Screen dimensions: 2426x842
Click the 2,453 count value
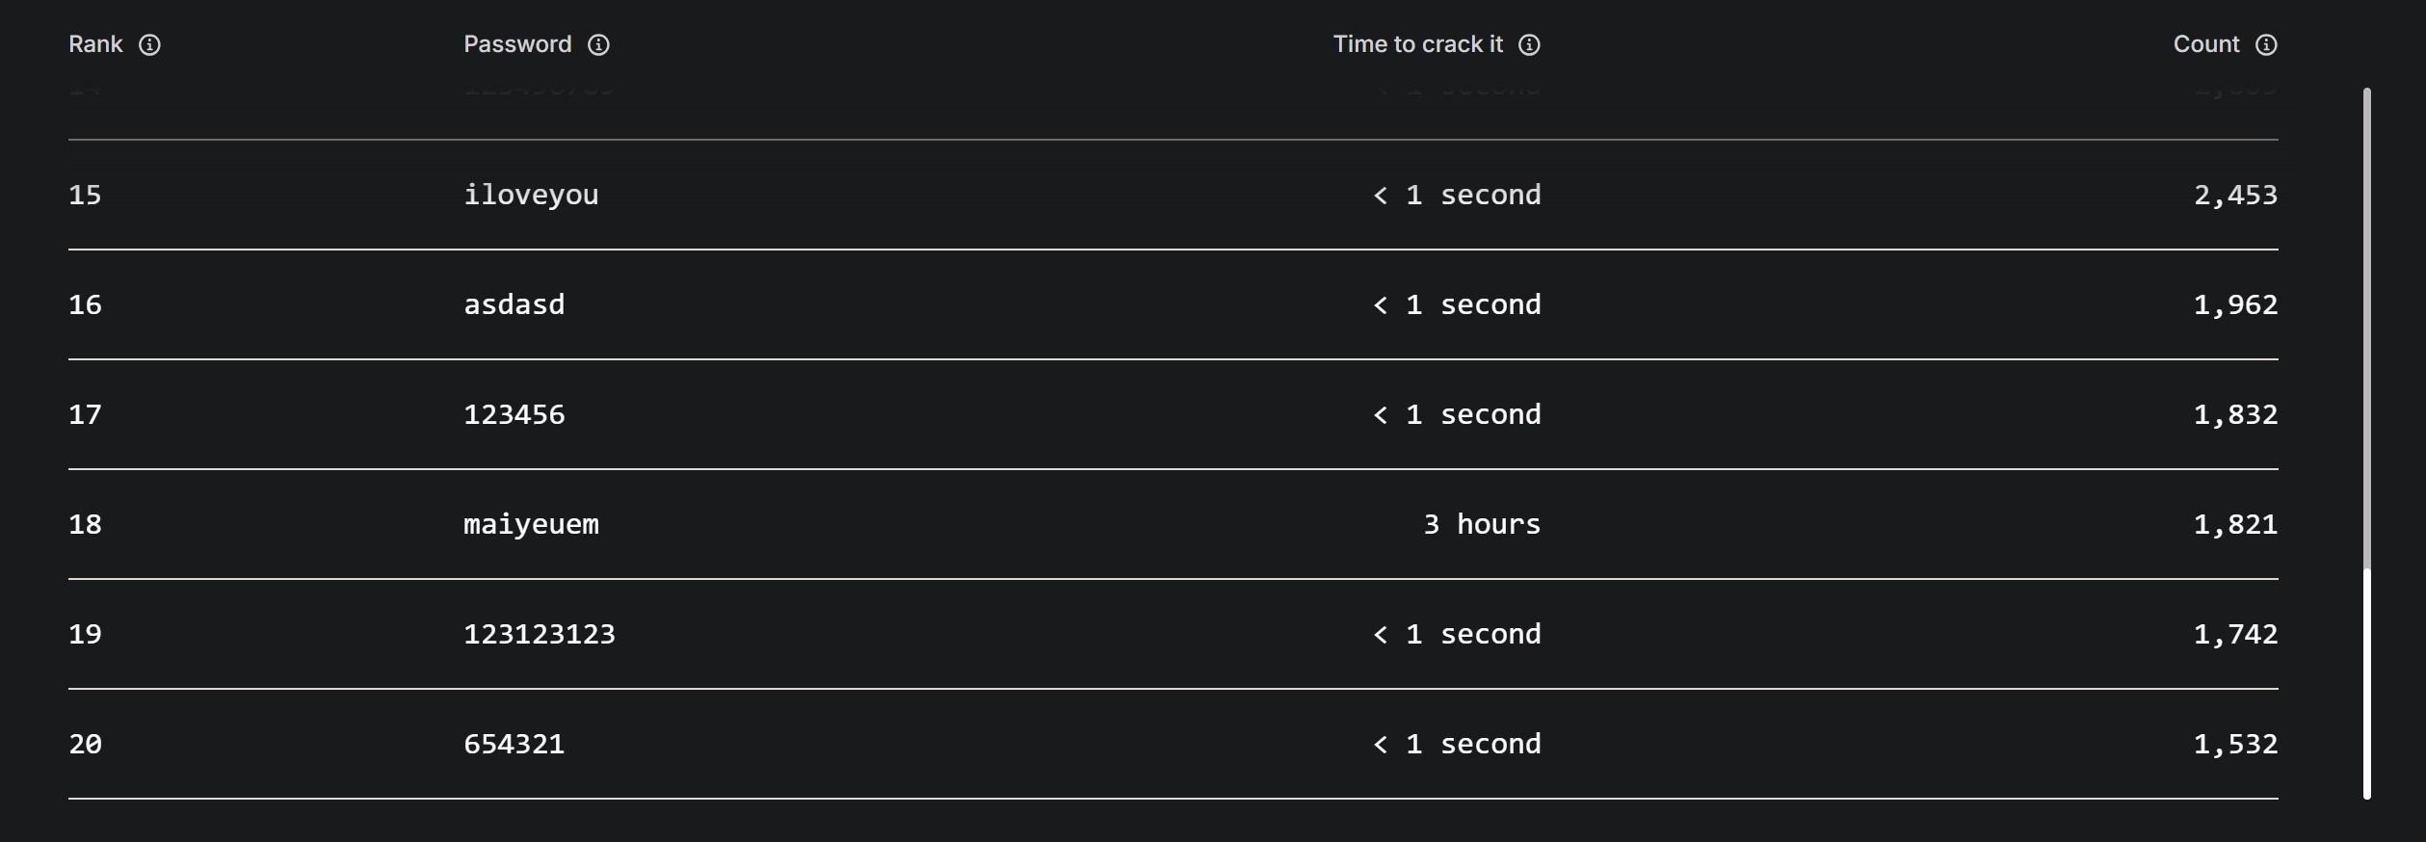click(2235, 196)
